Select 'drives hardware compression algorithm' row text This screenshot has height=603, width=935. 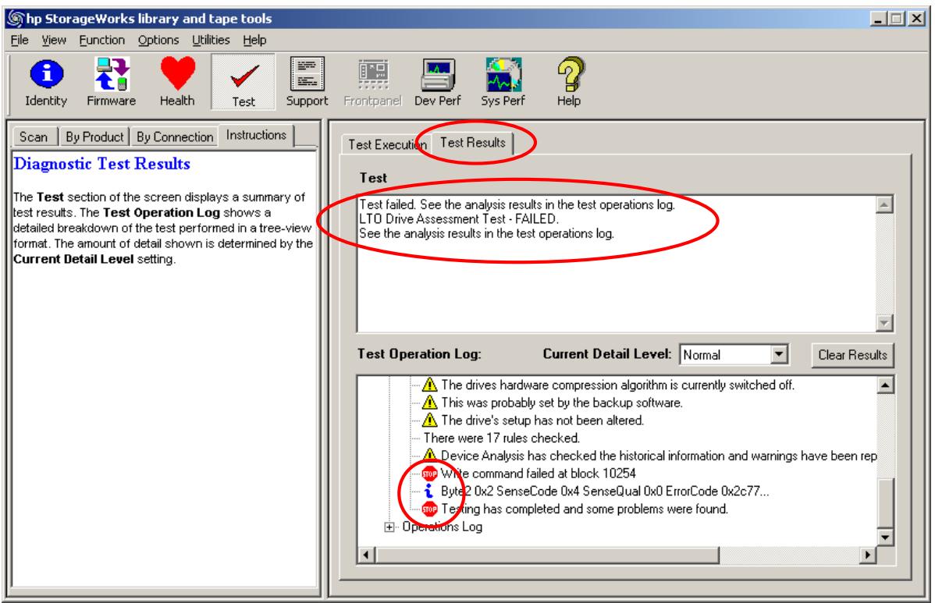[x=618, y=385]
